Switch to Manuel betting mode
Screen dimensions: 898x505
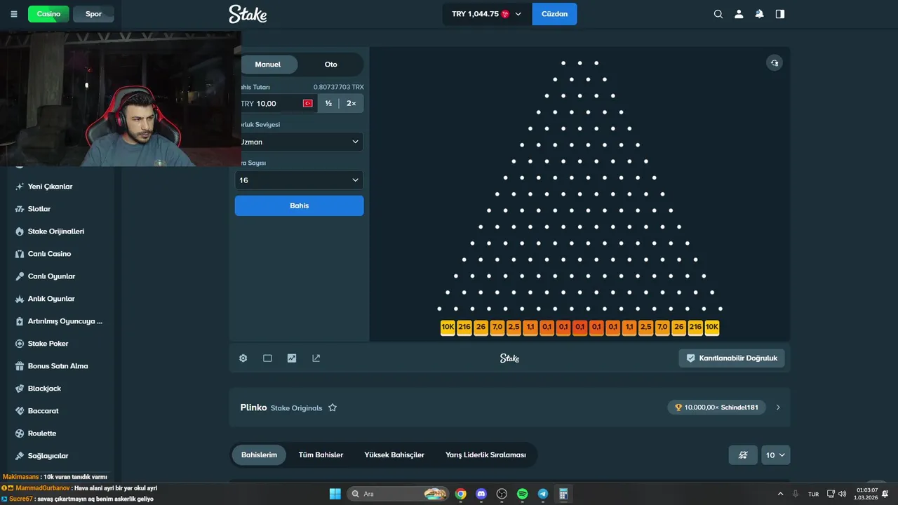coord(267,65)
